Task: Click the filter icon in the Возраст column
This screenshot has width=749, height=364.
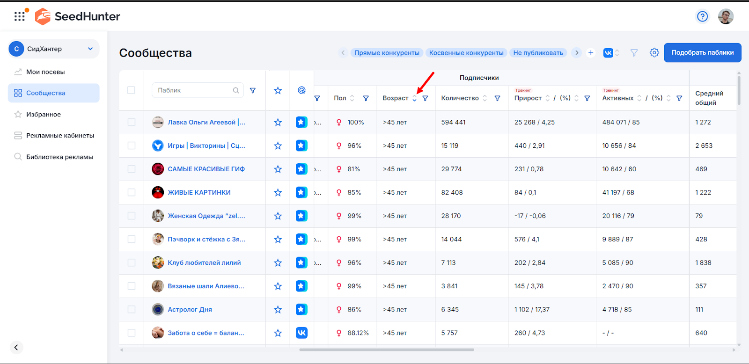Action: [425, 98]
